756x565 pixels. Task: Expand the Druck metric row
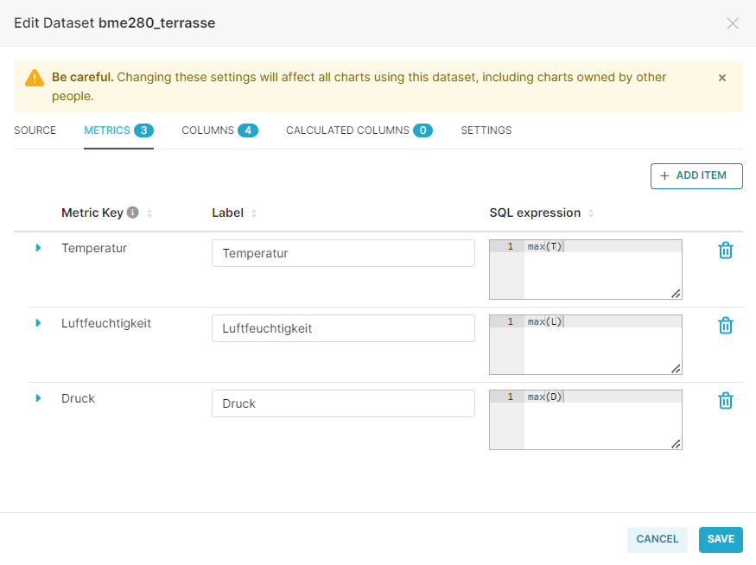coord(38,398)
